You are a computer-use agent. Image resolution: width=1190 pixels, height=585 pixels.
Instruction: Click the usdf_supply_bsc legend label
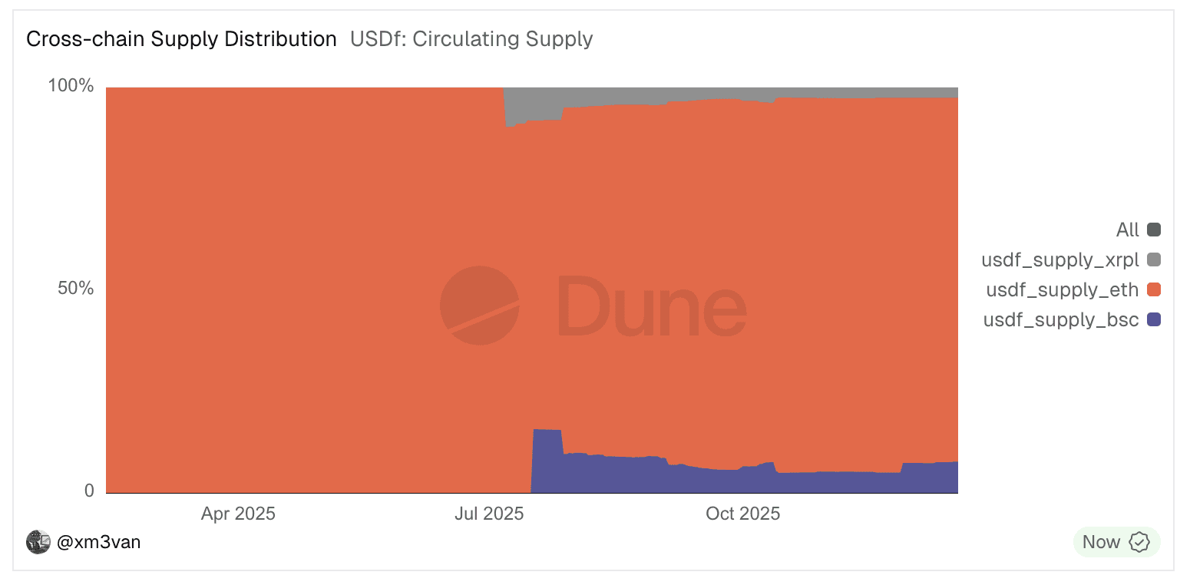click(x=1060, y=319)
